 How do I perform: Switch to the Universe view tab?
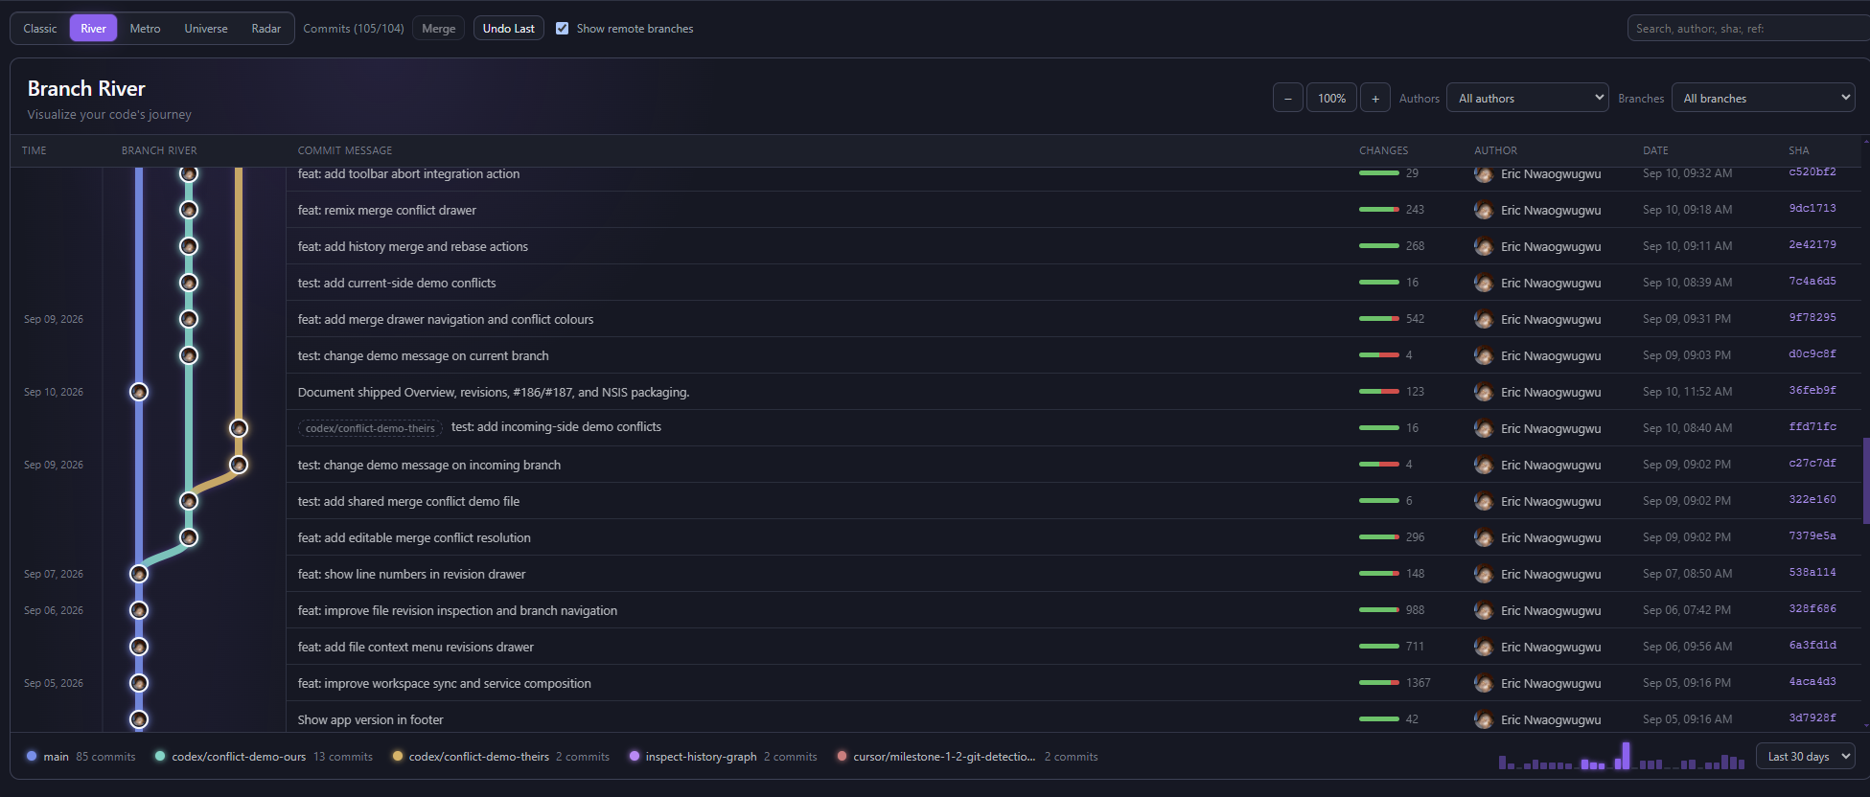pyautogui.click(x=206, y=29)
